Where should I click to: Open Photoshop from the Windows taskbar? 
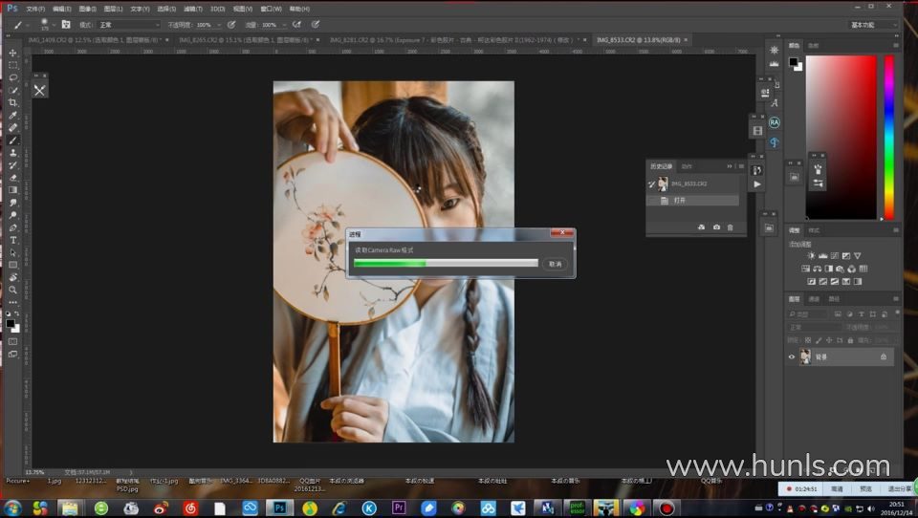tap(279, 508)
